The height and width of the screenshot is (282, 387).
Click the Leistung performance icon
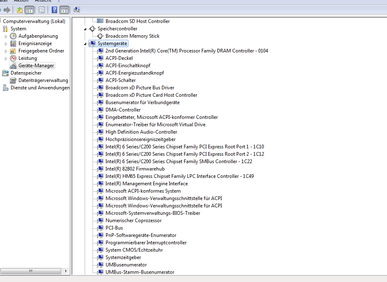click(x=13, y=58)
